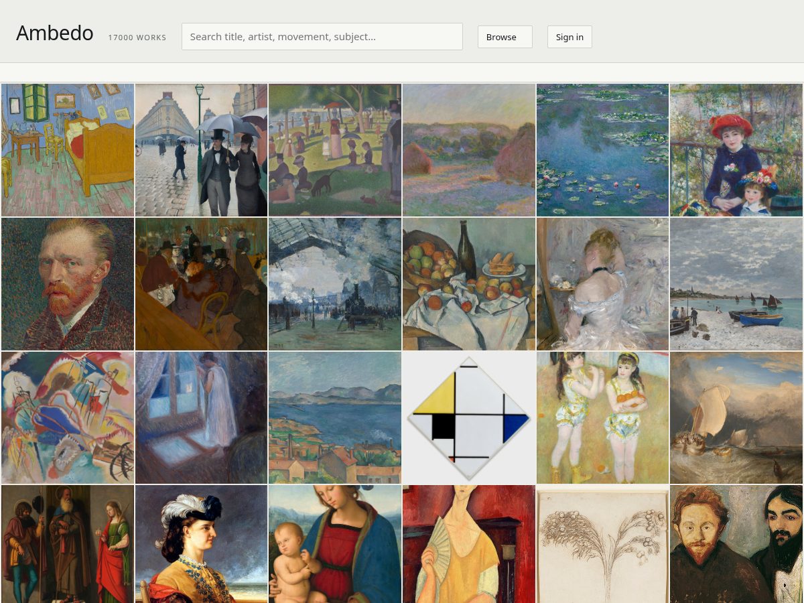Open the woman in red hat with child painting
Viewport: 804px width, 603px height.
coord(737,150)
